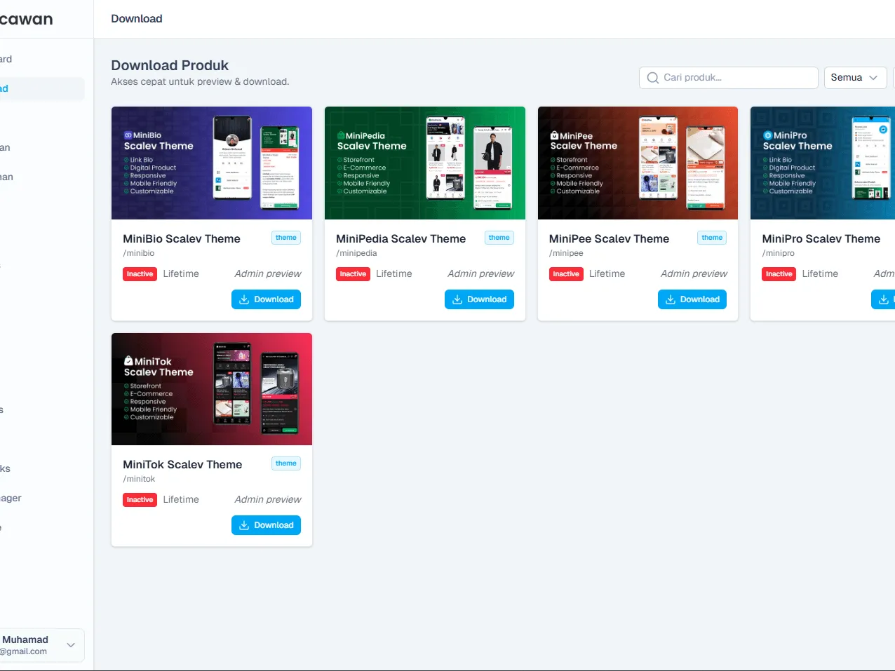Download the MiniTok Scalev Theme

pyautogui.click(x=266, y=525)
